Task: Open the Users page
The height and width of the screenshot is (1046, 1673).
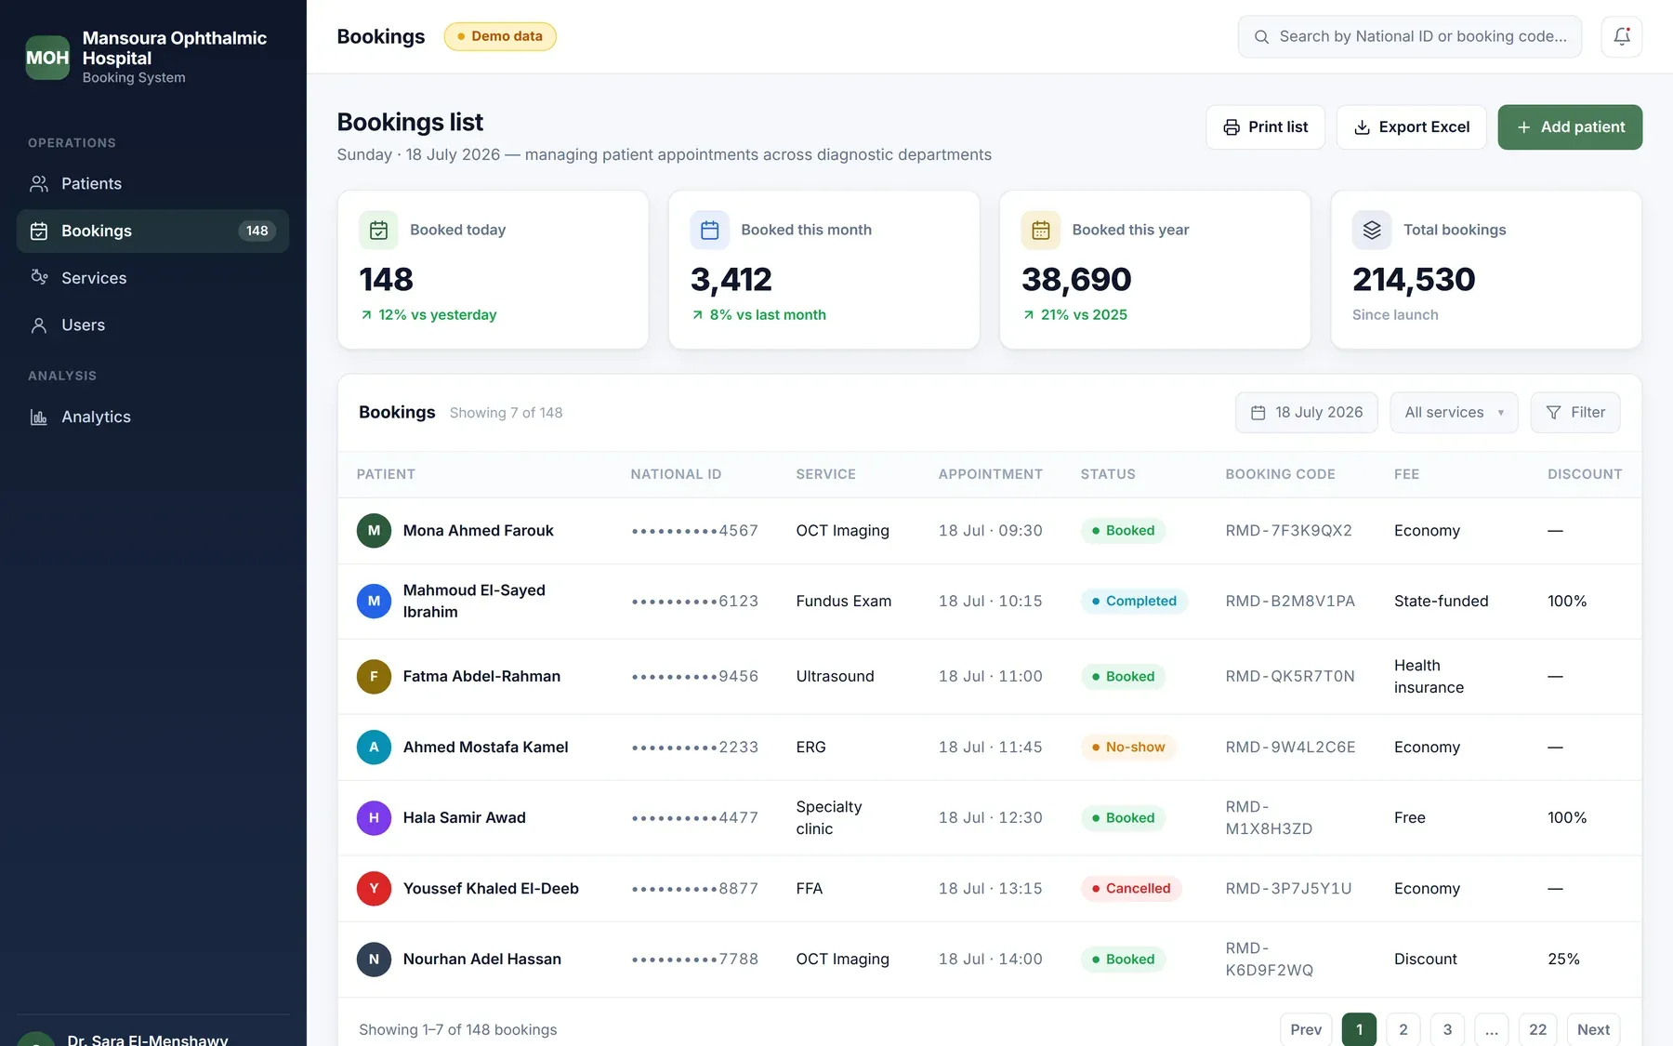Action: tap(152, 324)
